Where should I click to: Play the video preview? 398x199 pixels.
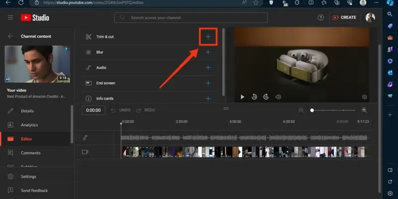click(x=242, y=97)
